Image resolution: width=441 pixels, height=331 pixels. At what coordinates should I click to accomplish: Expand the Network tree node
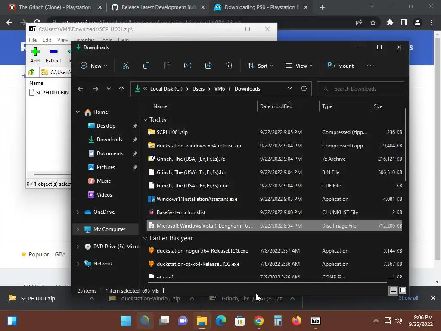(78, 264)
